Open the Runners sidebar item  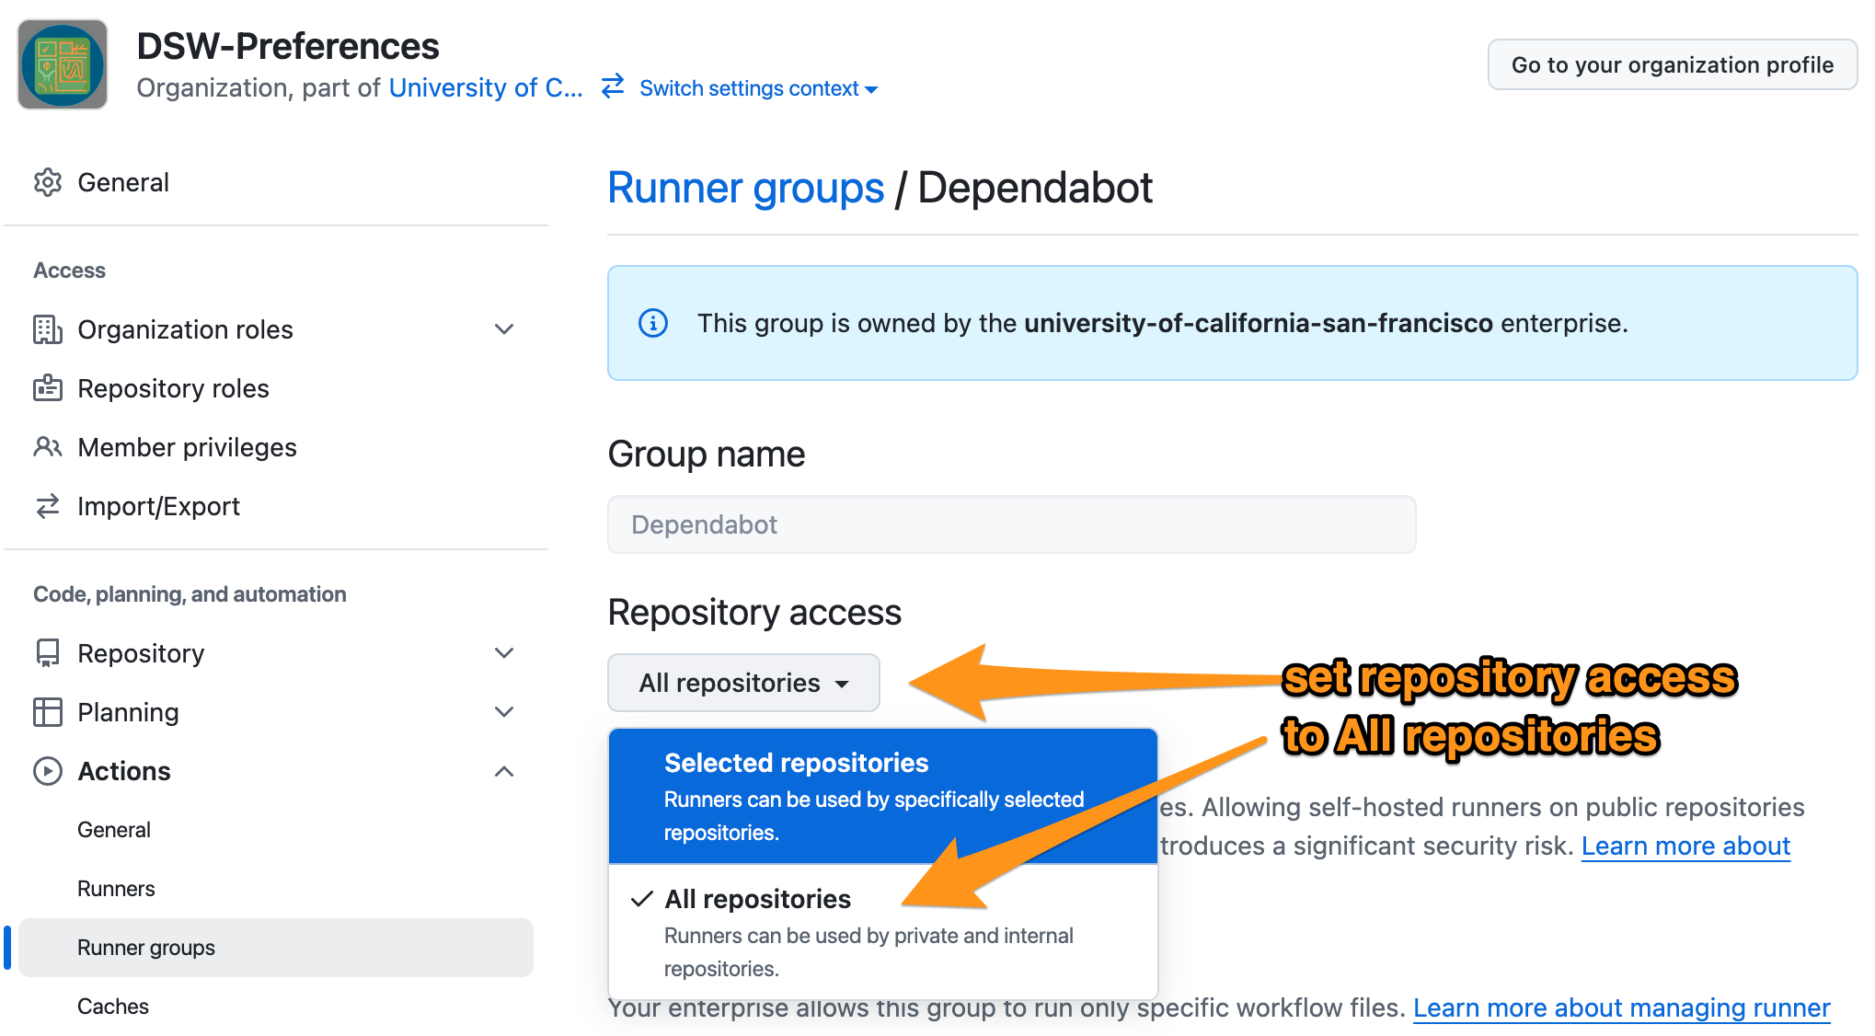116,889
